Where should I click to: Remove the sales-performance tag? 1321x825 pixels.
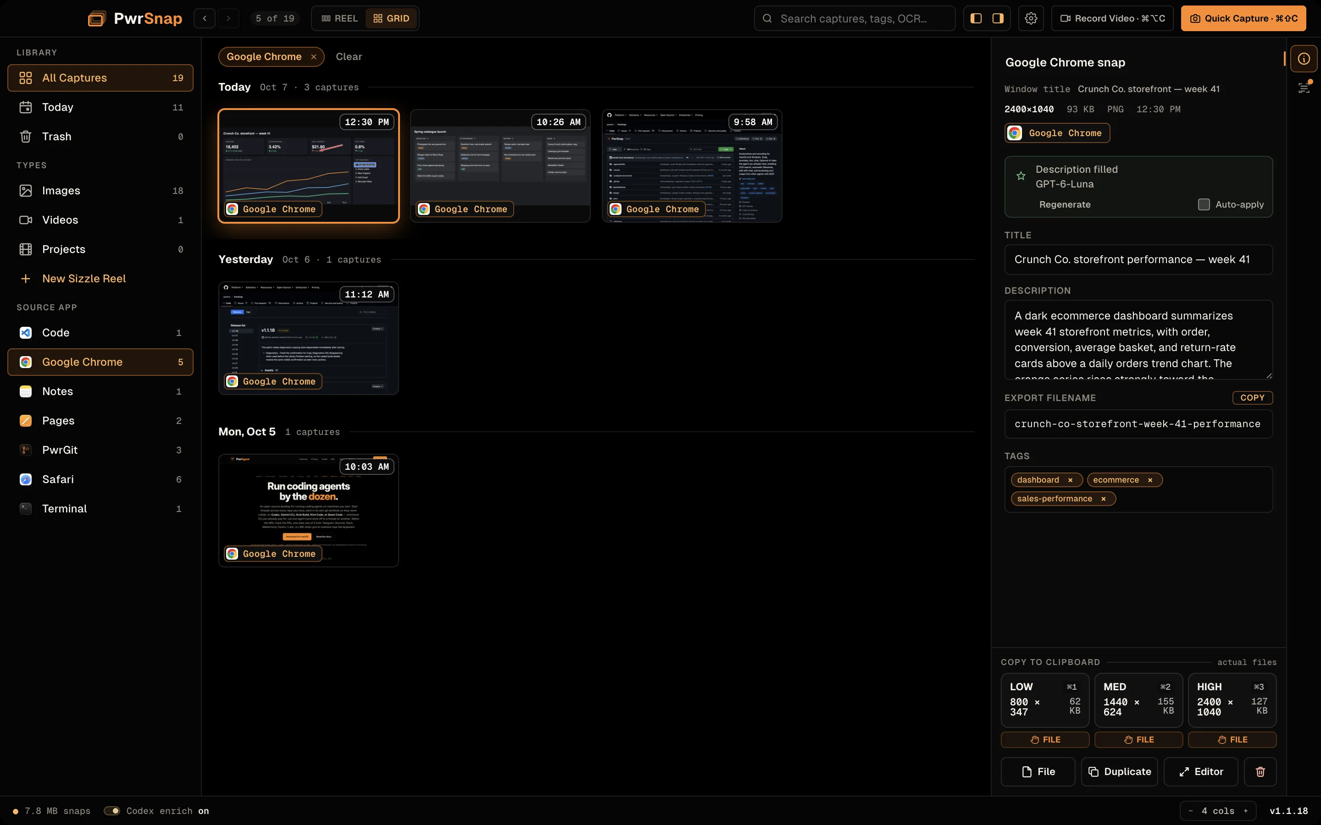(1103, 499)
